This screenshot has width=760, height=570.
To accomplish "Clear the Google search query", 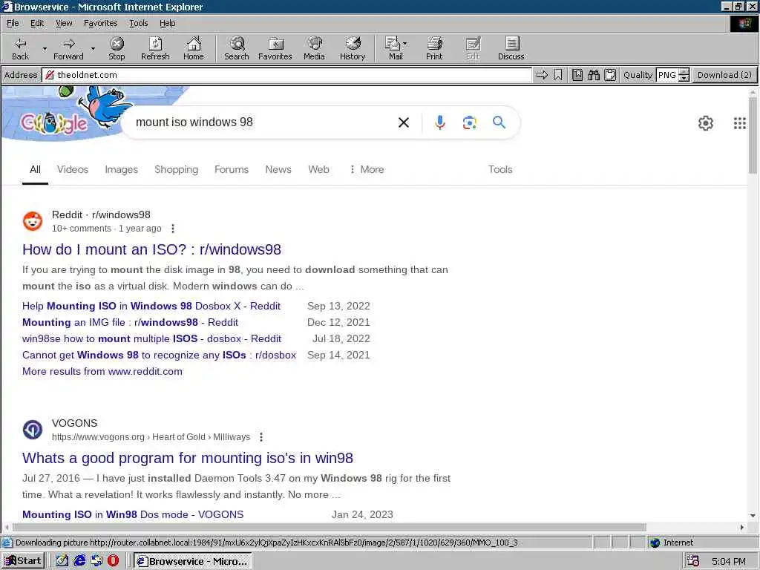I will coord(403,122).
